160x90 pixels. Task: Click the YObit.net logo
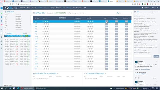(11, 8)
